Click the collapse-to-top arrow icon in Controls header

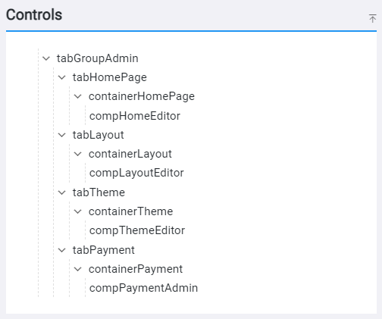372,18
